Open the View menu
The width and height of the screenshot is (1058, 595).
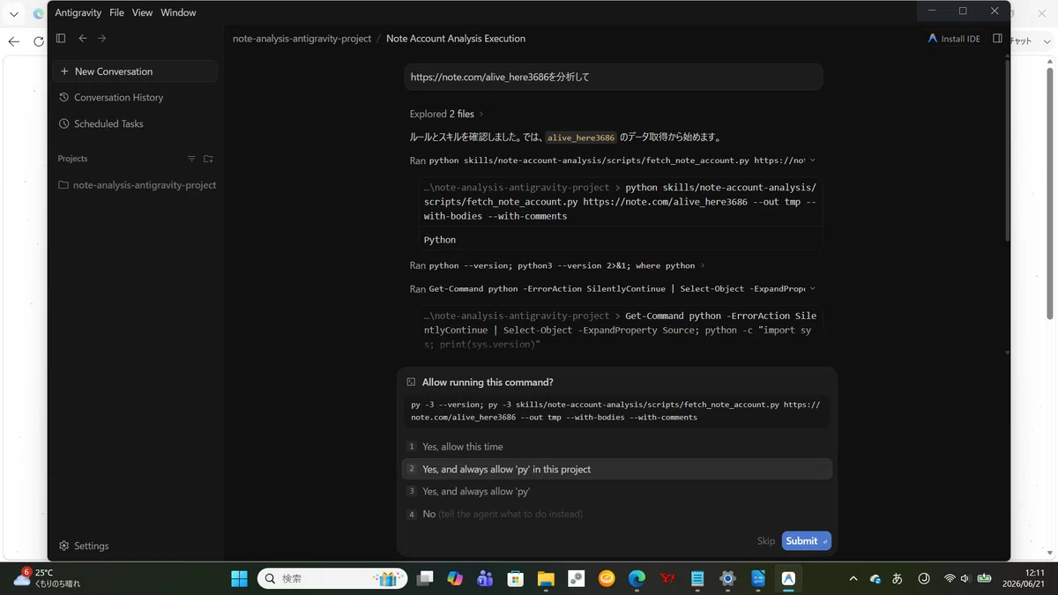[142, 12]
